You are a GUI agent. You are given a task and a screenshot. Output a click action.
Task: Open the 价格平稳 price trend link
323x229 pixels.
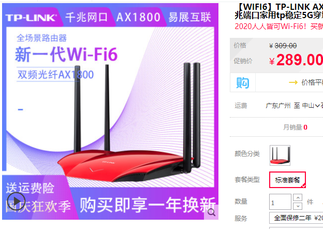(x=312, y=83)
